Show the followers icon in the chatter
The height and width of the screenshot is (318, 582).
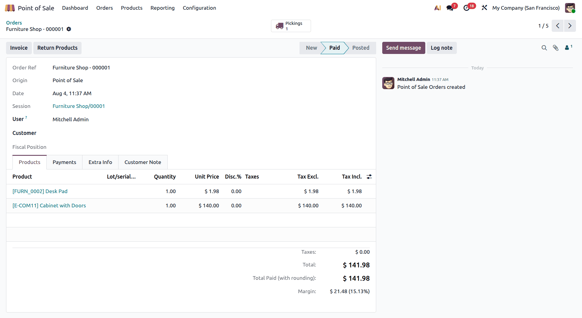click(568, 47)
